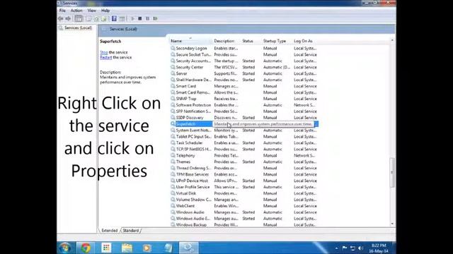Click the Properties toolbar icon
Viewport: 453px width, 254px height.
click(88, 19)
